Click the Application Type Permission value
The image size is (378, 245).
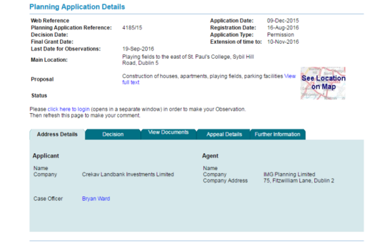(x=280, y=35)
